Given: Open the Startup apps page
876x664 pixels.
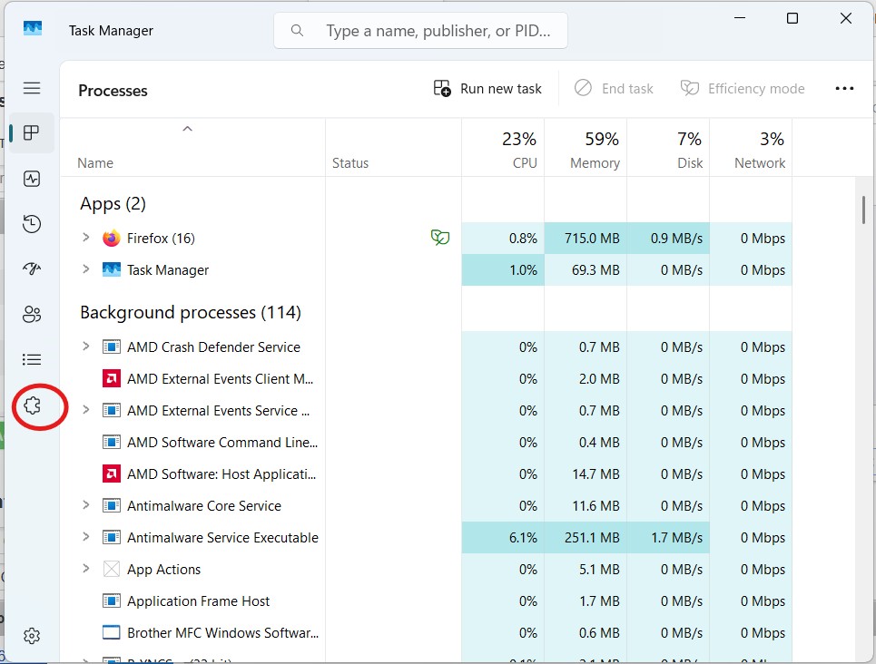Looking at the screenshot, I should [x=32, y=269].
